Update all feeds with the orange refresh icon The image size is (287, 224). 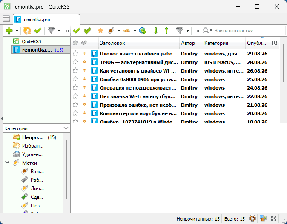click(27, 31)
